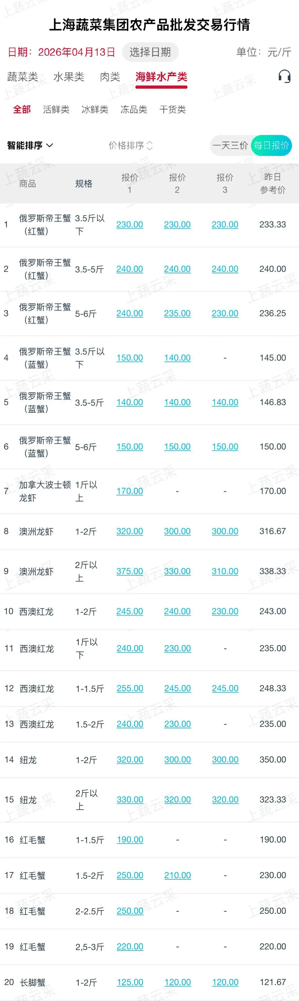Open the 选择日期 date picker
Image resolution: width=299 pixels, height=1001 pixels.
pyautogui.click(x=150, y=52)
